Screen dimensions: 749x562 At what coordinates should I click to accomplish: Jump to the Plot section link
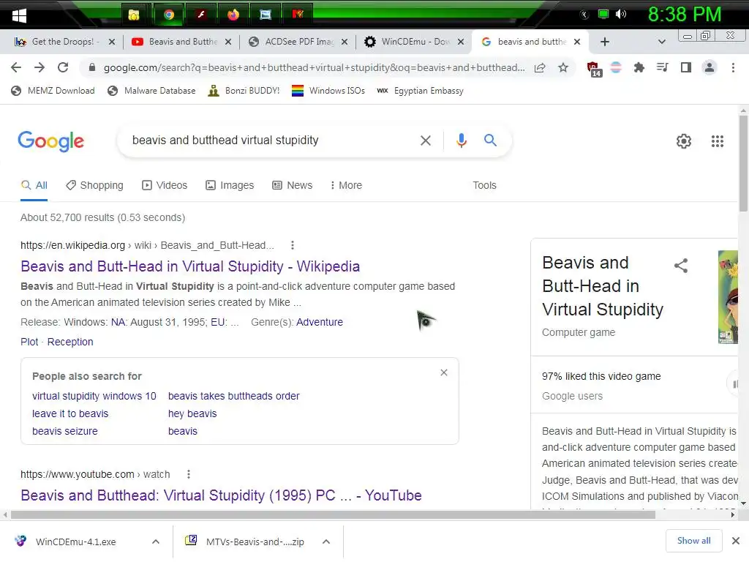[29, 342]
